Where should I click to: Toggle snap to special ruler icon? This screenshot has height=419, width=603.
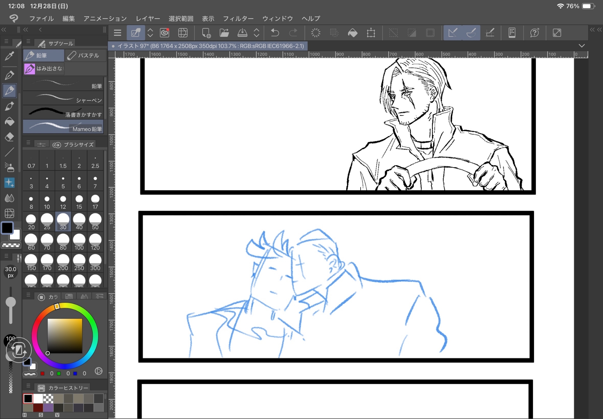point(471,33)
